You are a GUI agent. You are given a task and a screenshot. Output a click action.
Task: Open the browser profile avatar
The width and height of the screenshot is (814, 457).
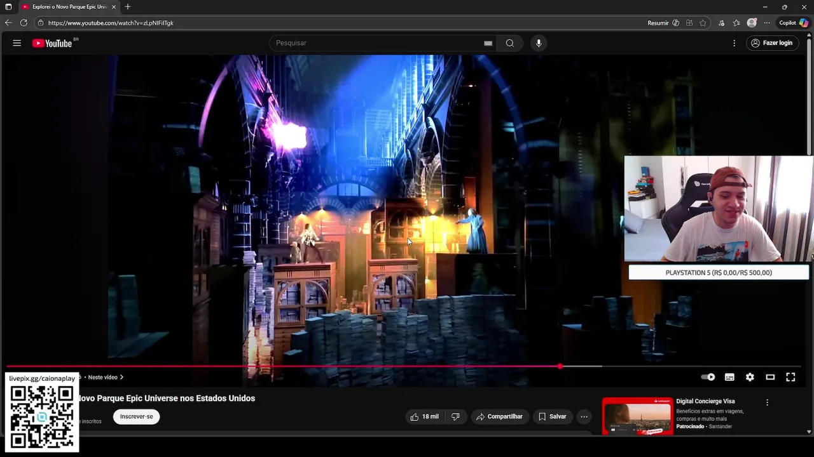[x=752, y=23]
